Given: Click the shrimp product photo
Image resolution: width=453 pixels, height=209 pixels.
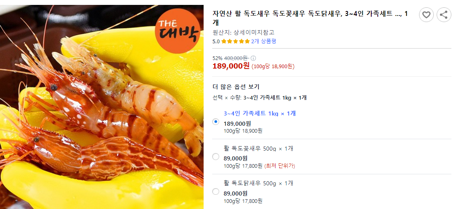Looking at the screenshot, I should [x=102, y=107].
